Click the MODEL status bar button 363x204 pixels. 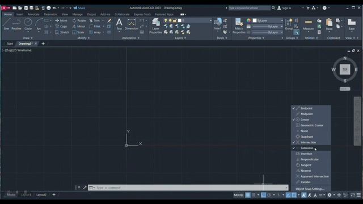pos(239,195)
